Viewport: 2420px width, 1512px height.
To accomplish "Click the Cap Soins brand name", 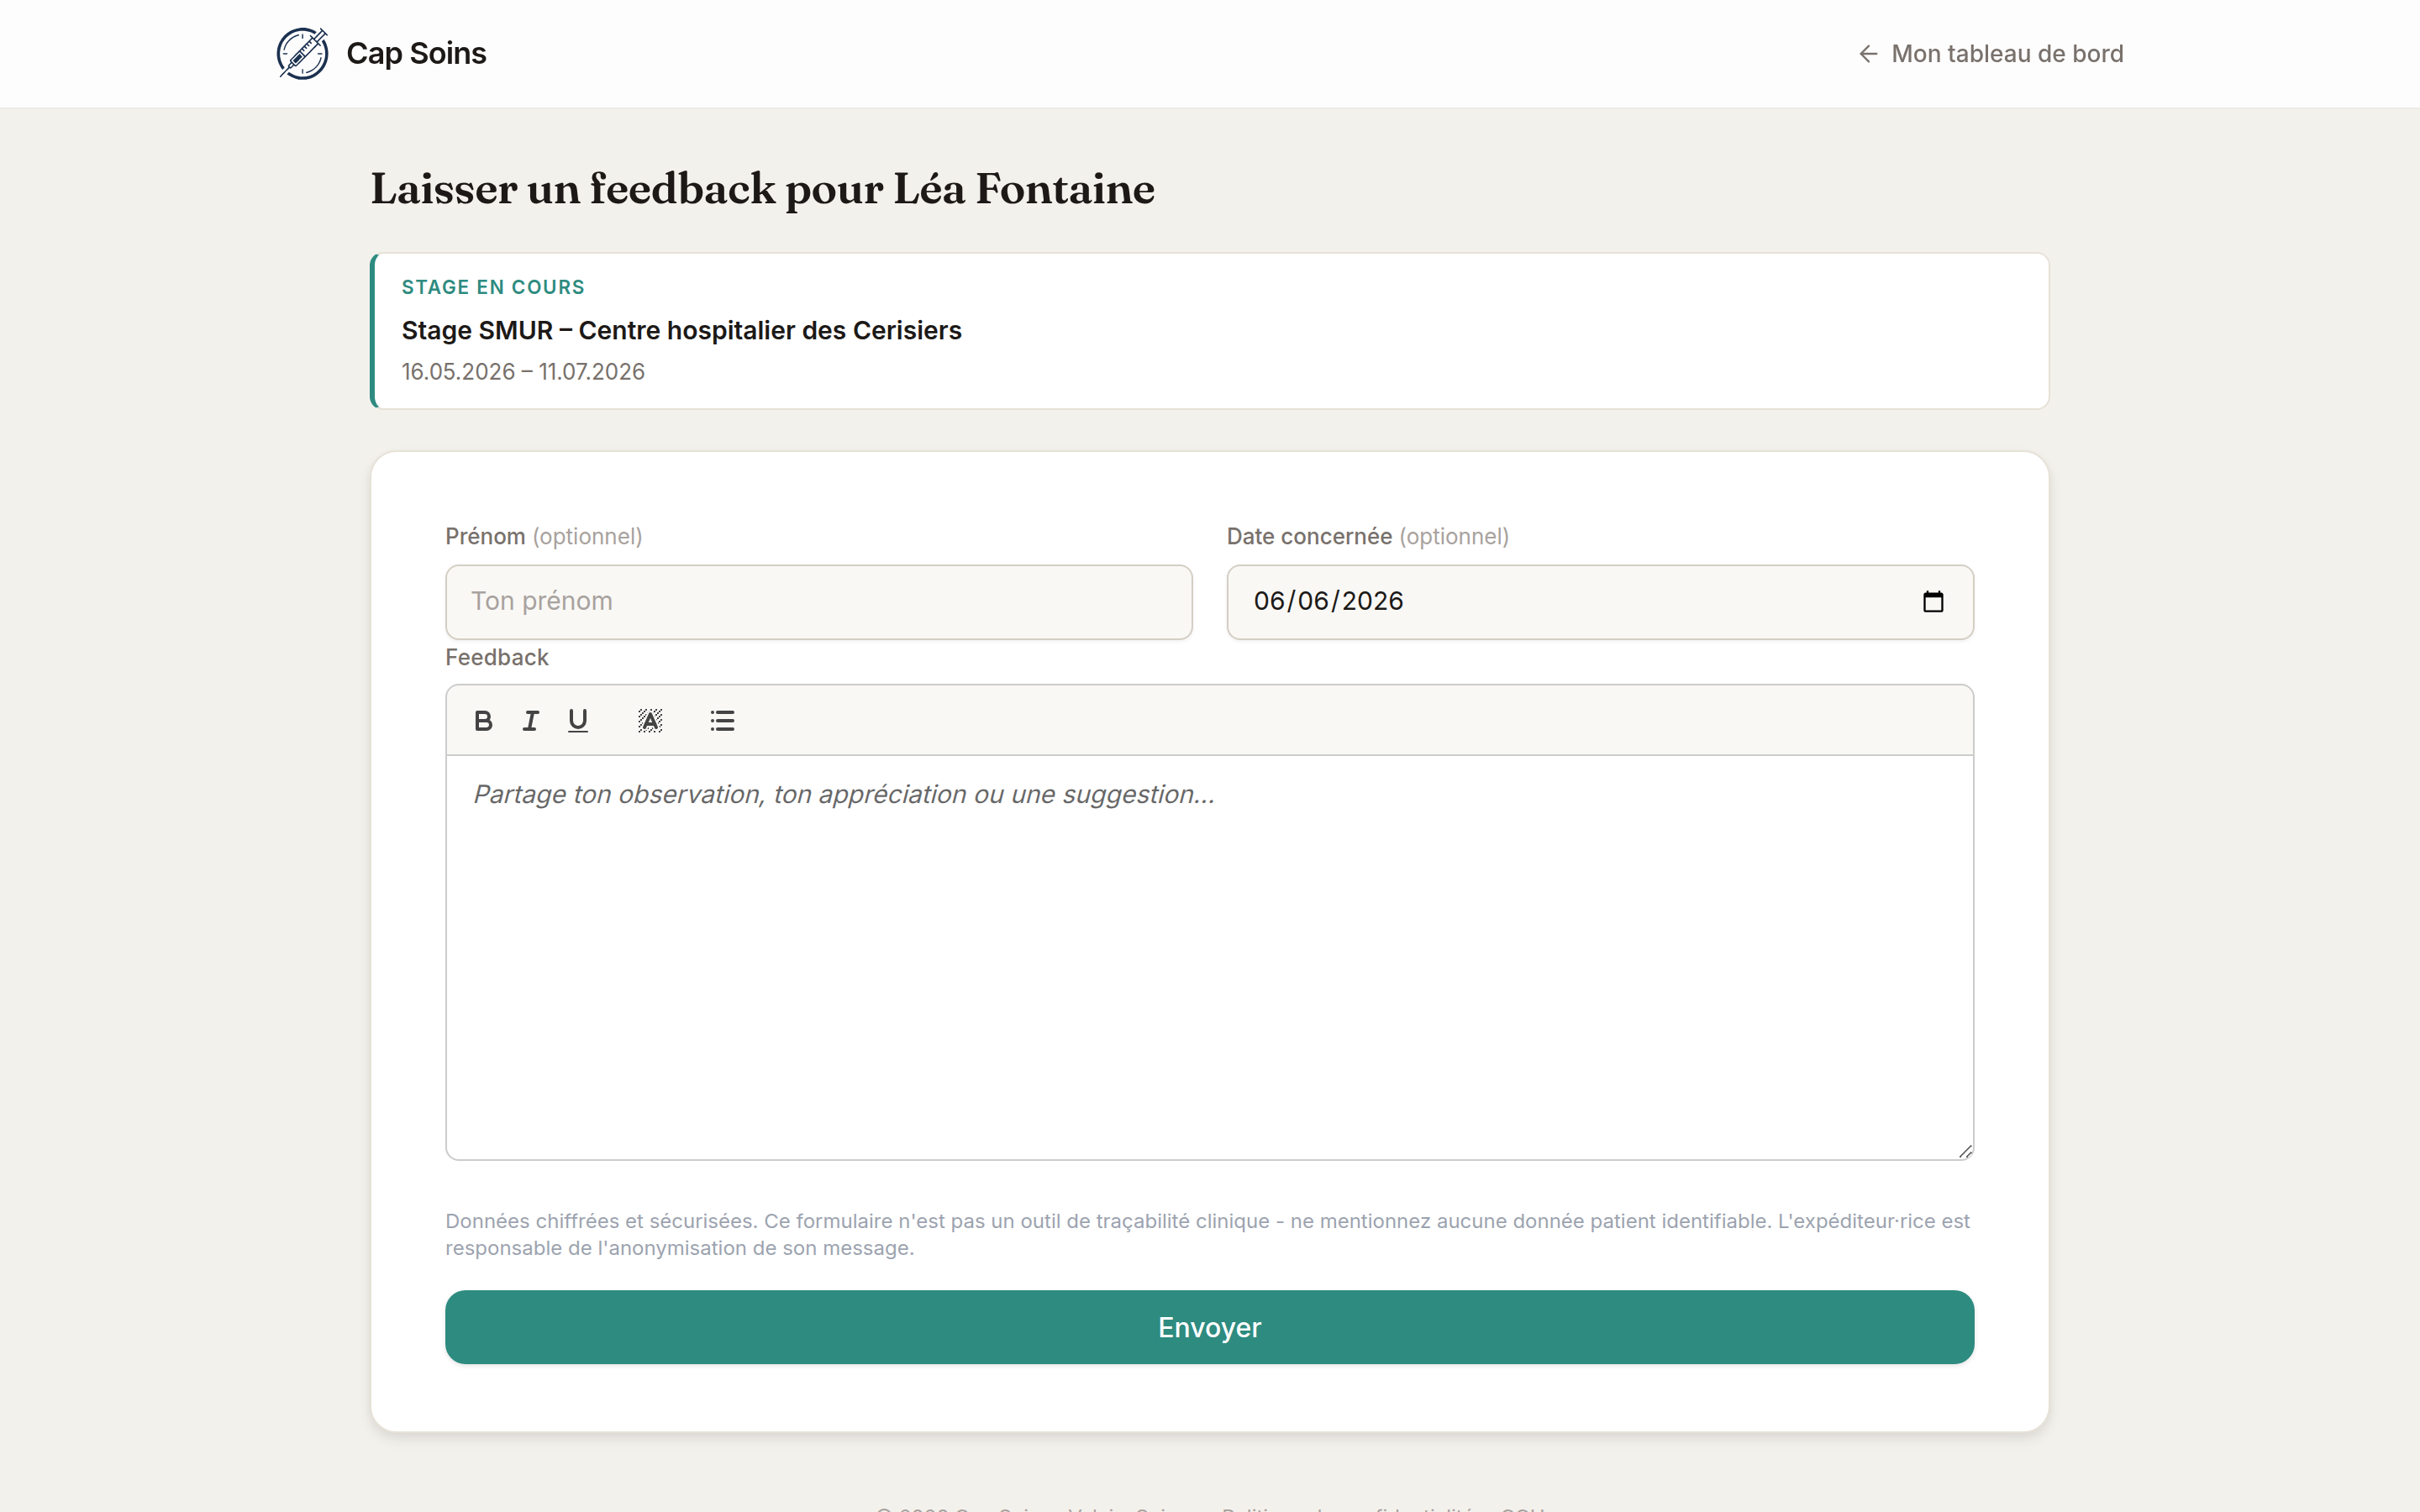I will coord(416,53).
